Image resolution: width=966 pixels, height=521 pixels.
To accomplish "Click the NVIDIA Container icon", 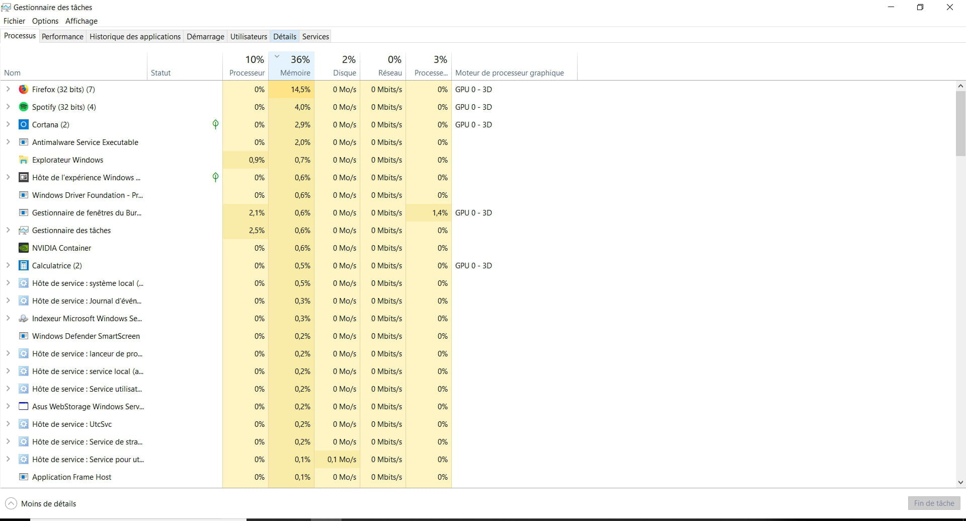I will [23, 248].
